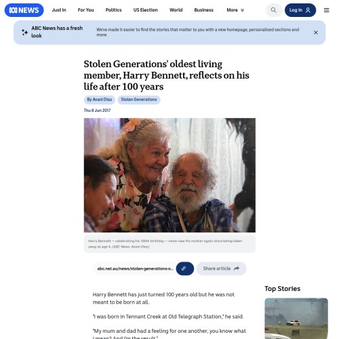Open the Stolen Generations topic tag
The height and width of the screenshot is (339, 339).
click(x=139, y=100)
